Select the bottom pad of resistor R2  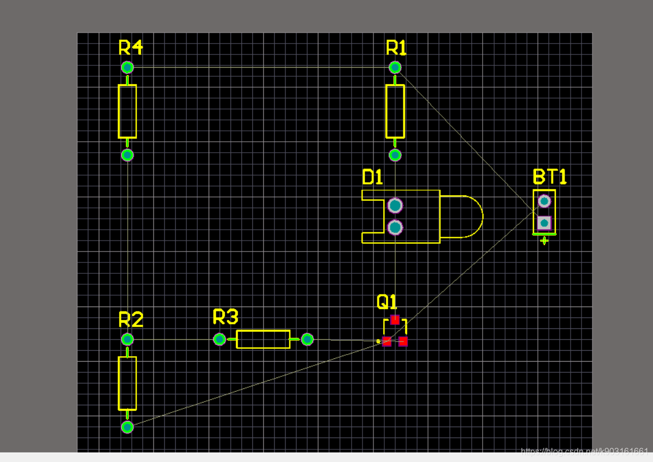coord(127,427)
